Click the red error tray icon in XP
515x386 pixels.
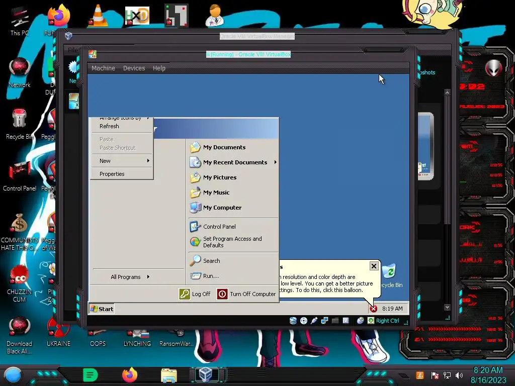coord(374,309)
